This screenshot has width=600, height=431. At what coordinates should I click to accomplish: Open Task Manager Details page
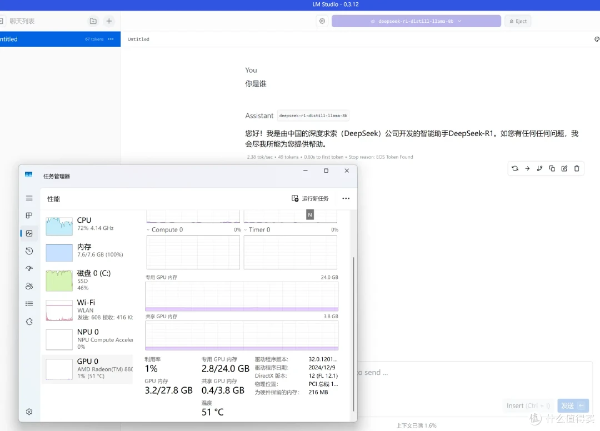click(29, 304)
